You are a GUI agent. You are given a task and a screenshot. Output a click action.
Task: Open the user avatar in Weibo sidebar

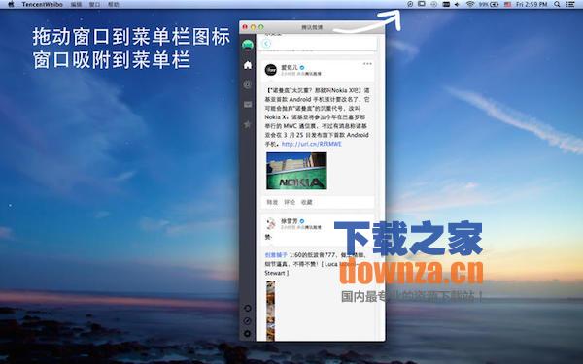pyautogui.click(x=248, y=46)
